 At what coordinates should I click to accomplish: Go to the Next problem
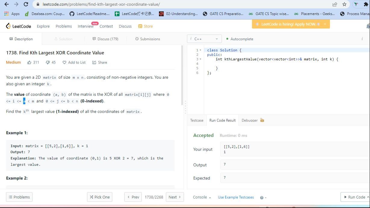click(175, 197)
